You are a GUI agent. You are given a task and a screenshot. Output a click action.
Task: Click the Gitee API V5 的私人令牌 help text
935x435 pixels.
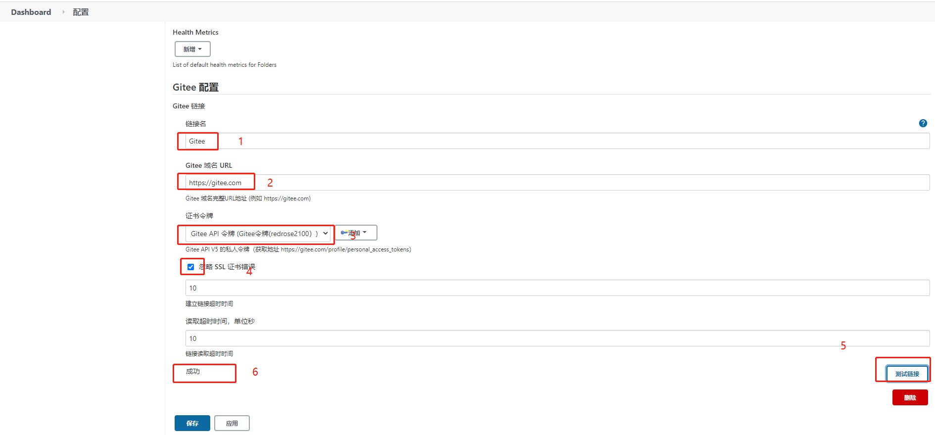[x=298, y=249]
